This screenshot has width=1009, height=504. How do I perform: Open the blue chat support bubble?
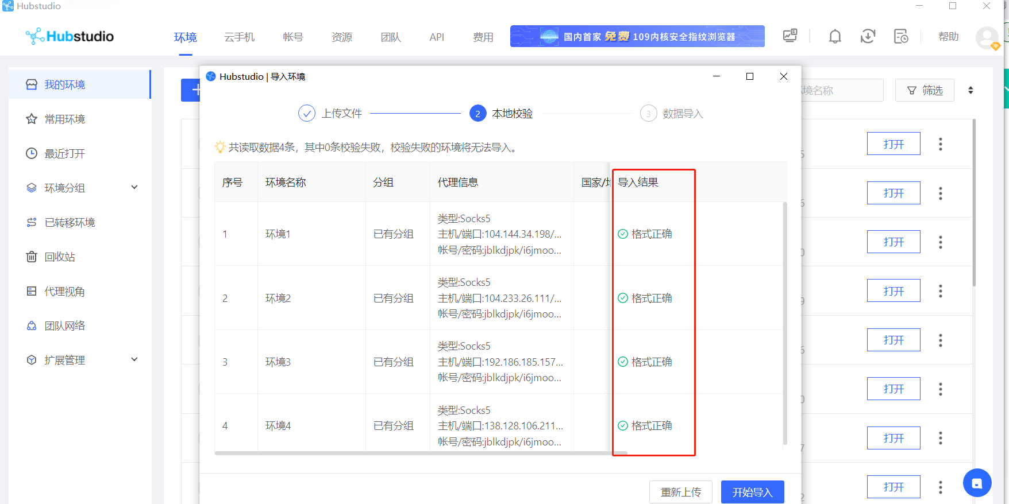click(x=977, y=483)
